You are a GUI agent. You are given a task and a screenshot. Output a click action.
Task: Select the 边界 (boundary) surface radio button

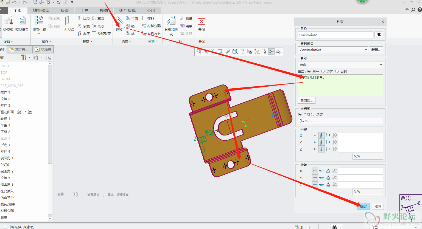323,71
